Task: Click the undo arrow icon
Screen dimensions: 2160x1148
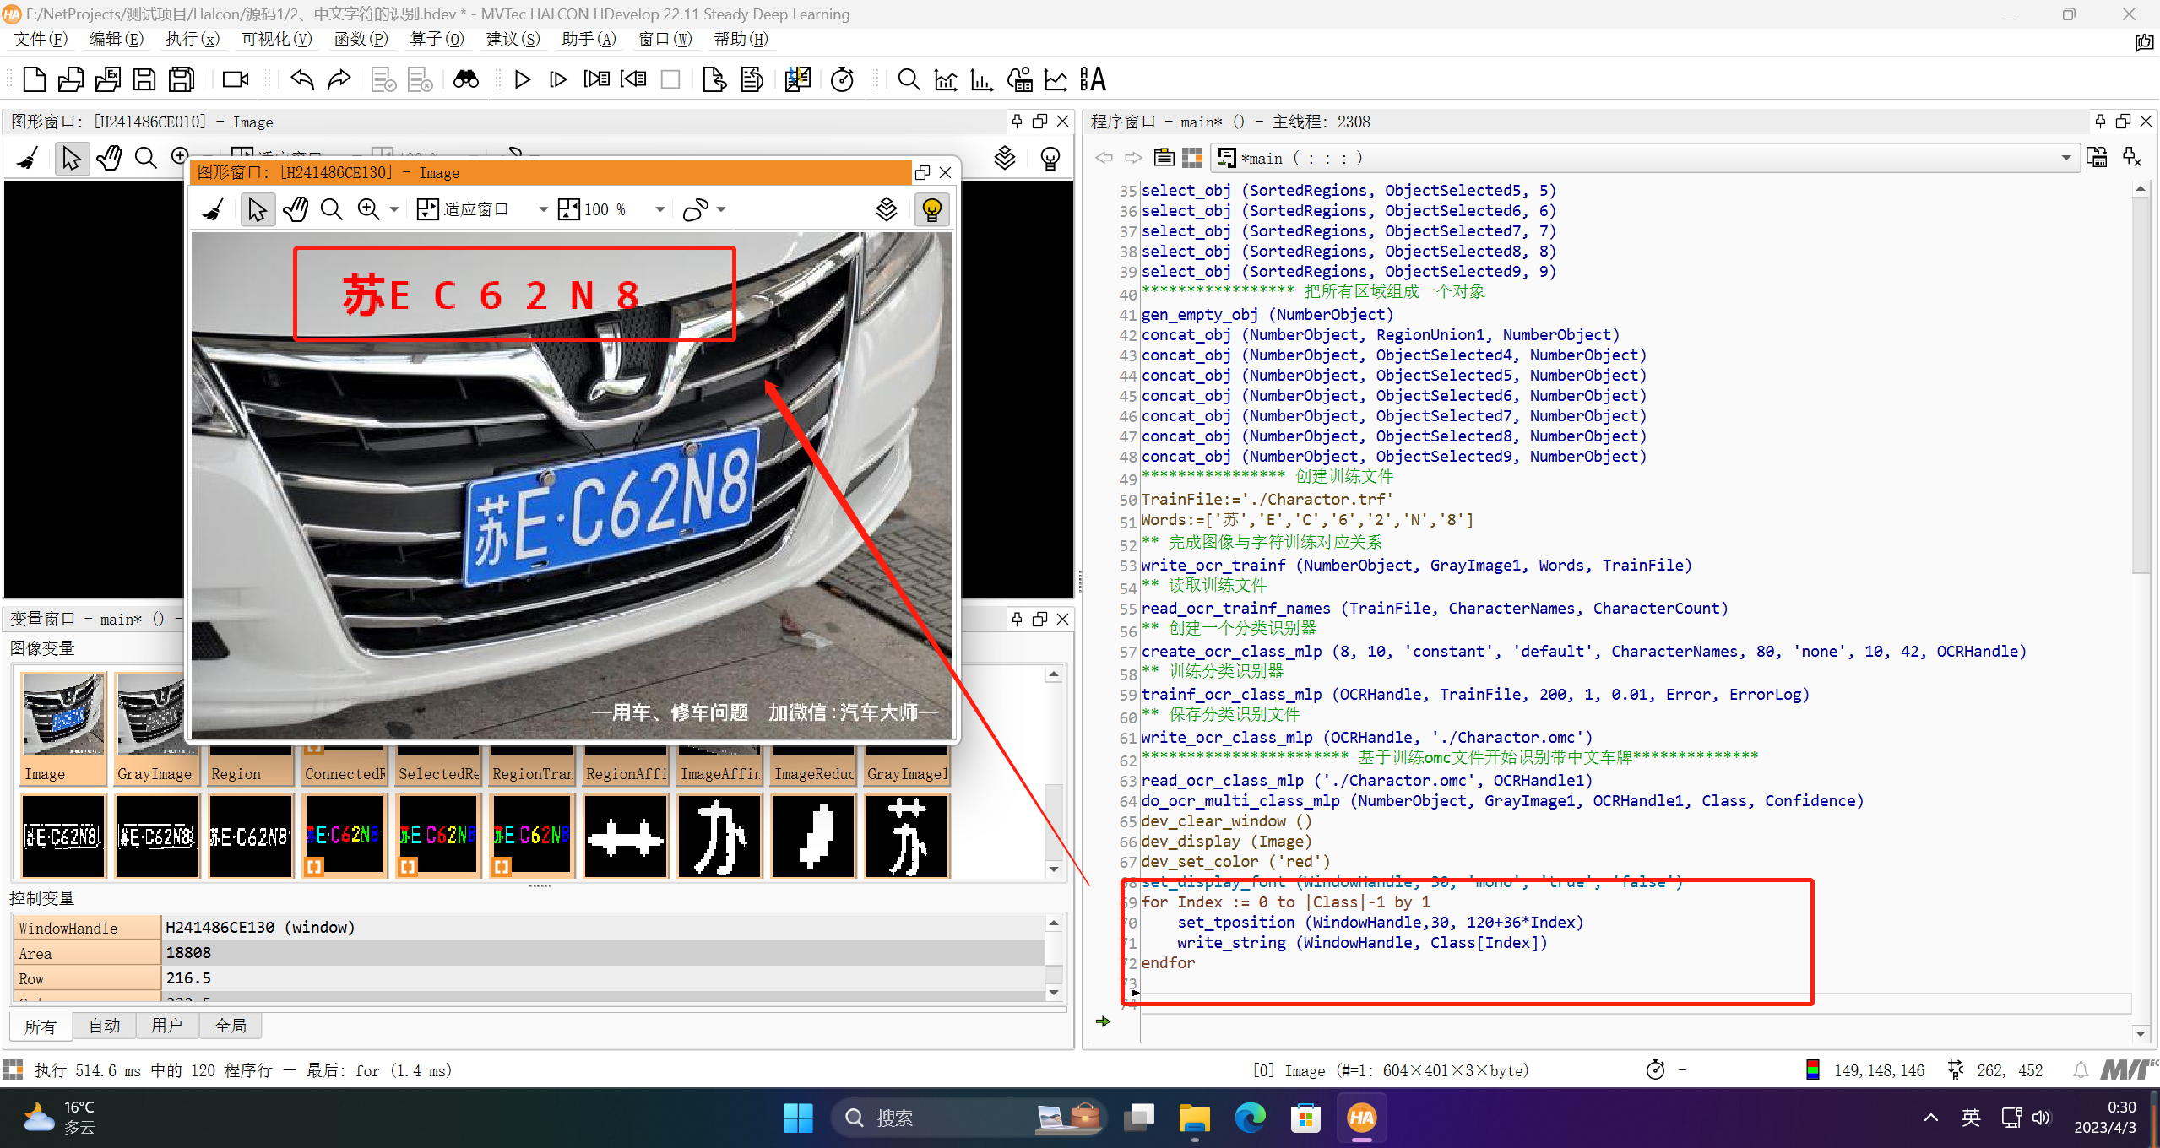Action: click(301, 79)
